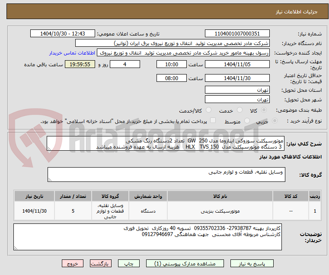Click the ساعت باقی مانده label
This screenshot has width=329, height=275.
[x=43, y=65]
